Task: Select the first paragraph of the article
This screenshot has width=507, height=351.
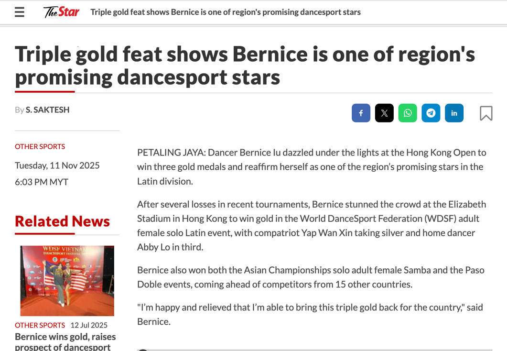Action: click(312, 166)
